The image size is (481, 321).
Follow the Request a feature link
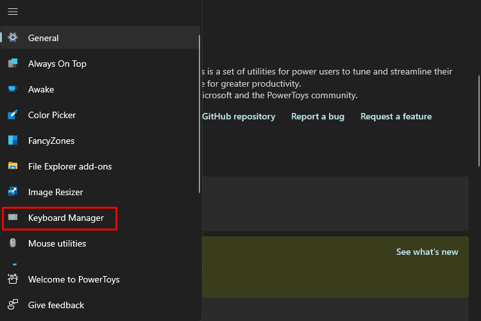(x=396, y=116)
